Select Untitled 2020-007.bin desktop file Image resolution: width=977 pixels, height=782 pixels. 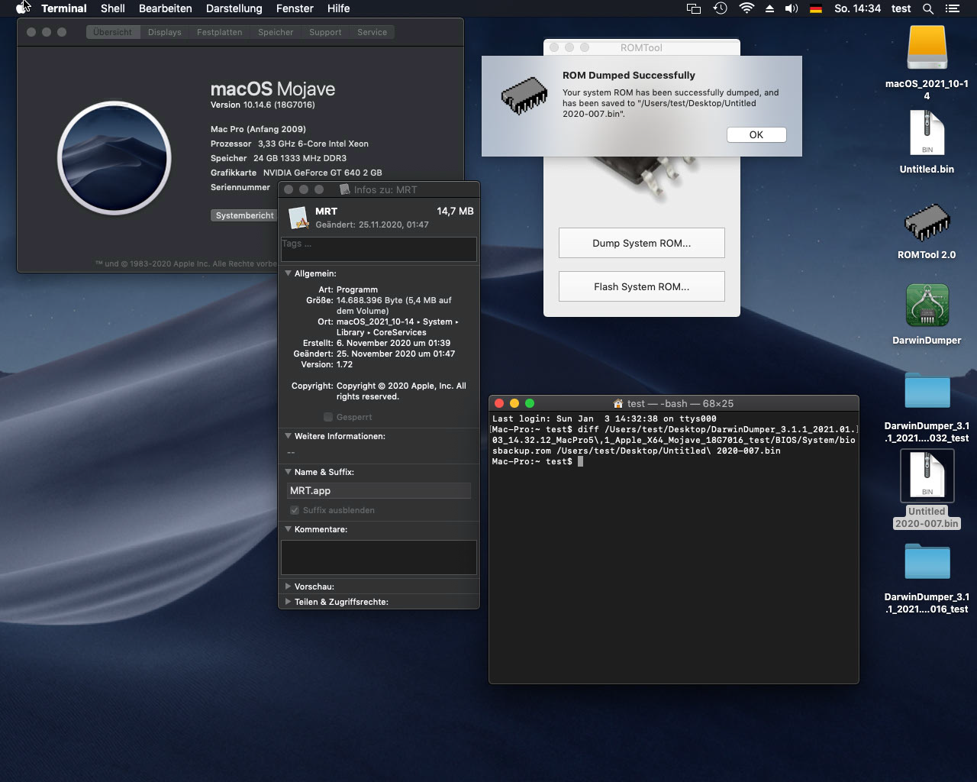[x=927, y=474]
